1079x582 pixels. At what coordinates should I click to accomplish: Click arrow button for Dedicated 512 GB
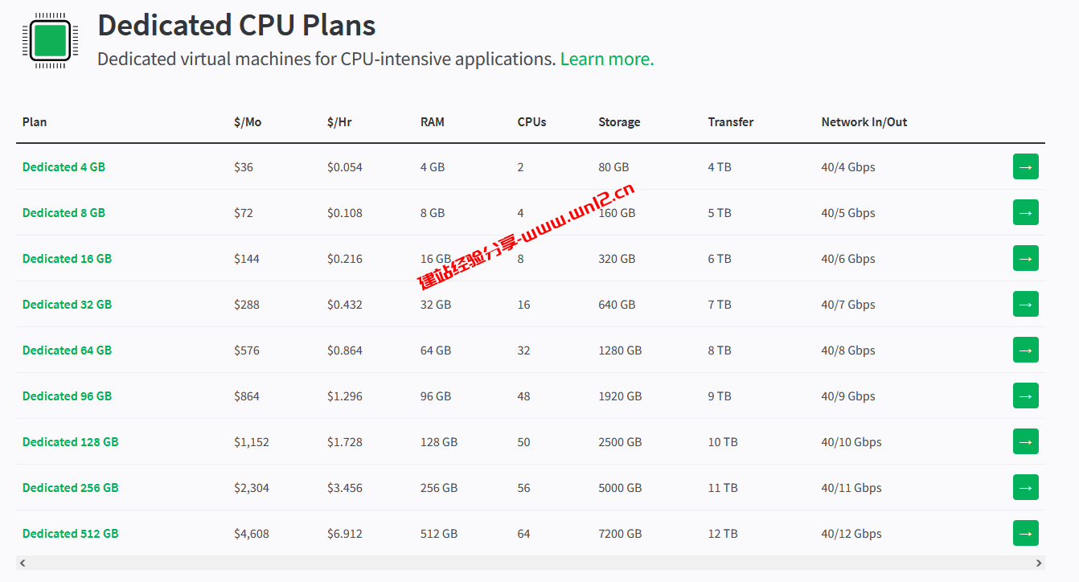point(1025,533)
